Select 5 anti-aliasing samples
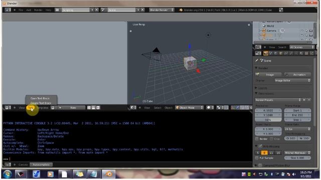The width and height of the screenshot is (321, 180). coord(257,152)
